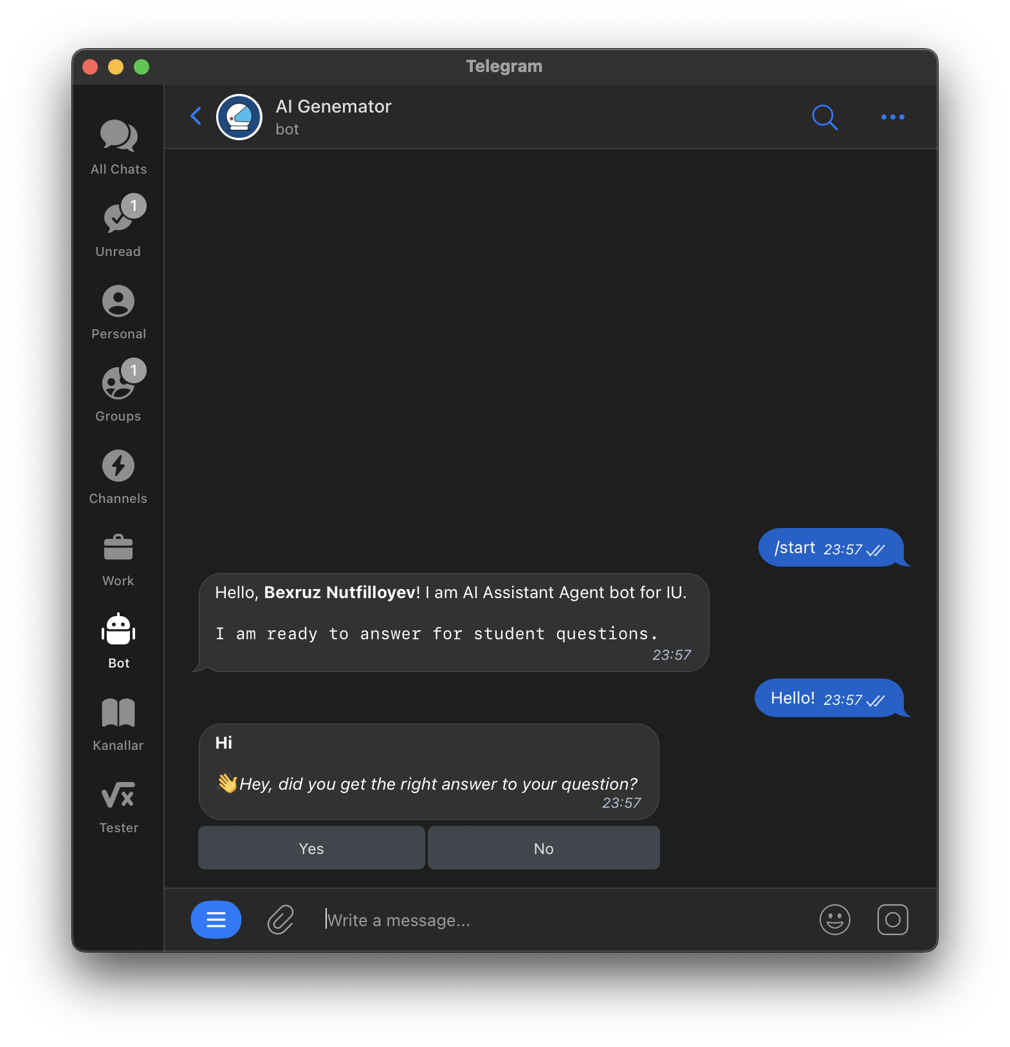This screenshot has height=1047, width=1010.
Task: Select the Bot folder
Action: [x=118, y=642]
